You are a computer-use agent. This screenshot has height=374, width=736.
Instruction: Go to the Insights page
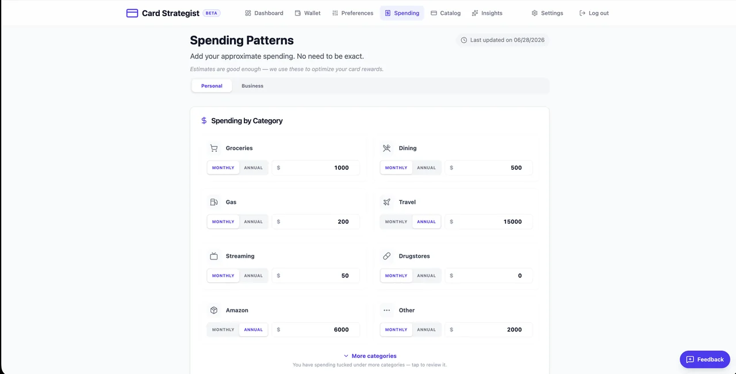point(487,13)
